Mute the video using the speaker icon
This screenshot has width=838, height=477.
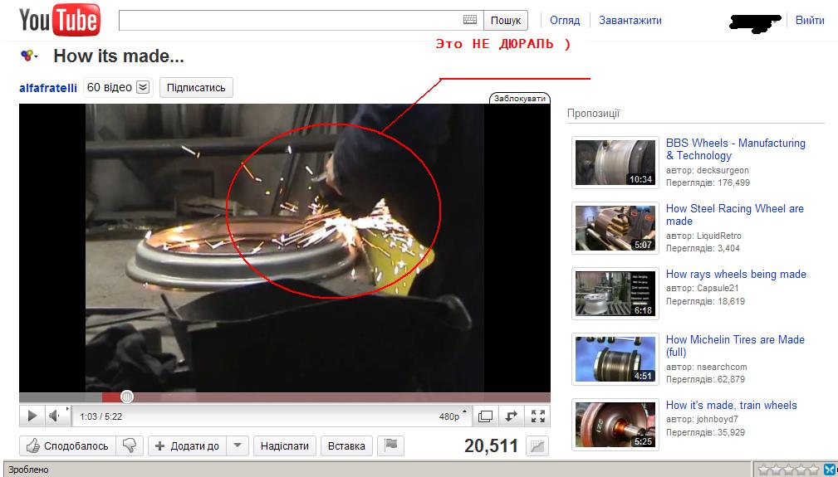55,416
